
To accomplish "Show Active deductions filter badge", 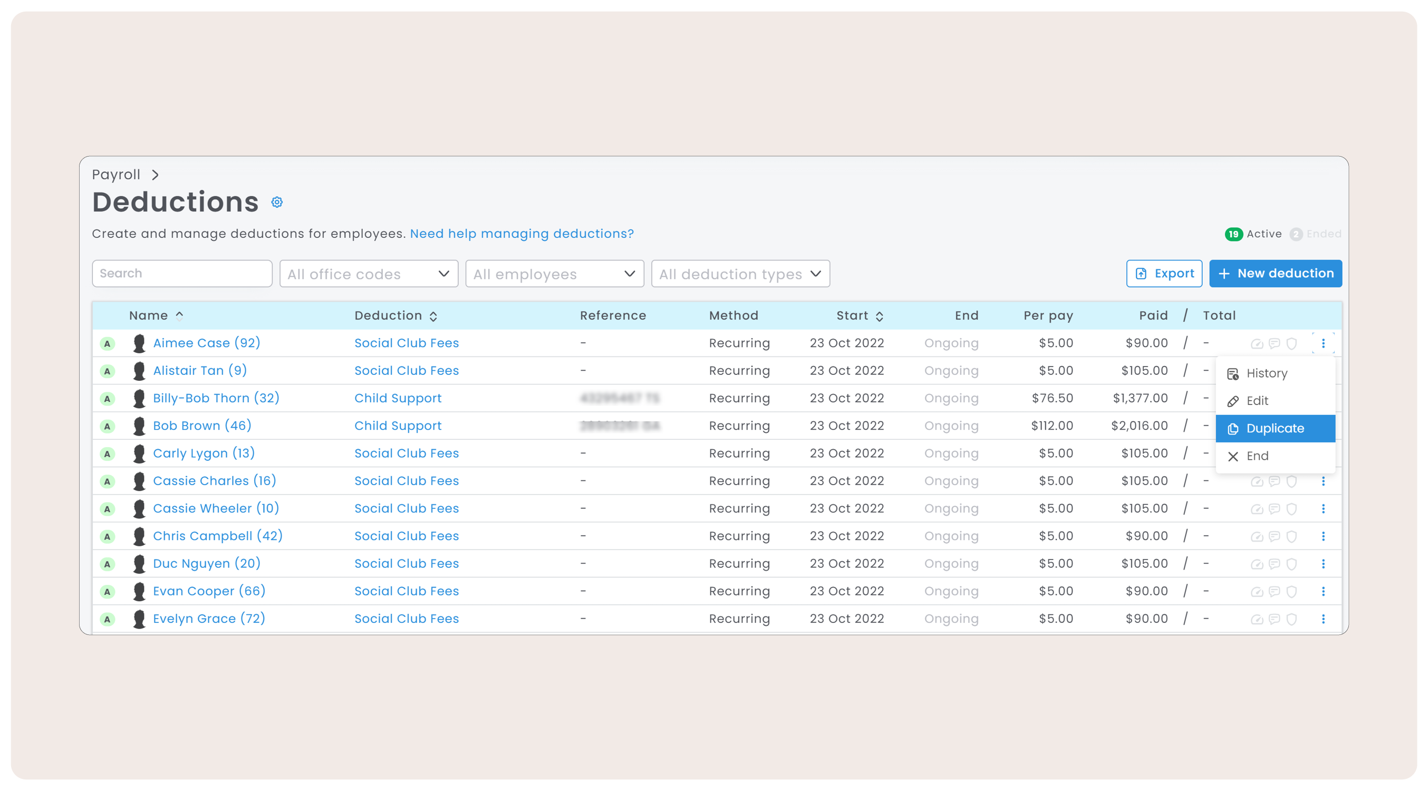I will [x=1253, y=234].
